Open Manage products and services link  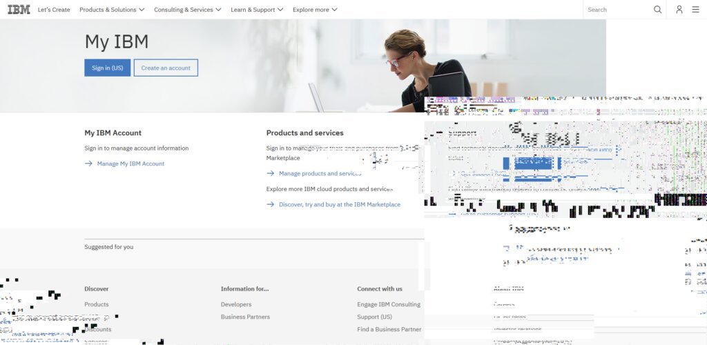coord(320,173)
